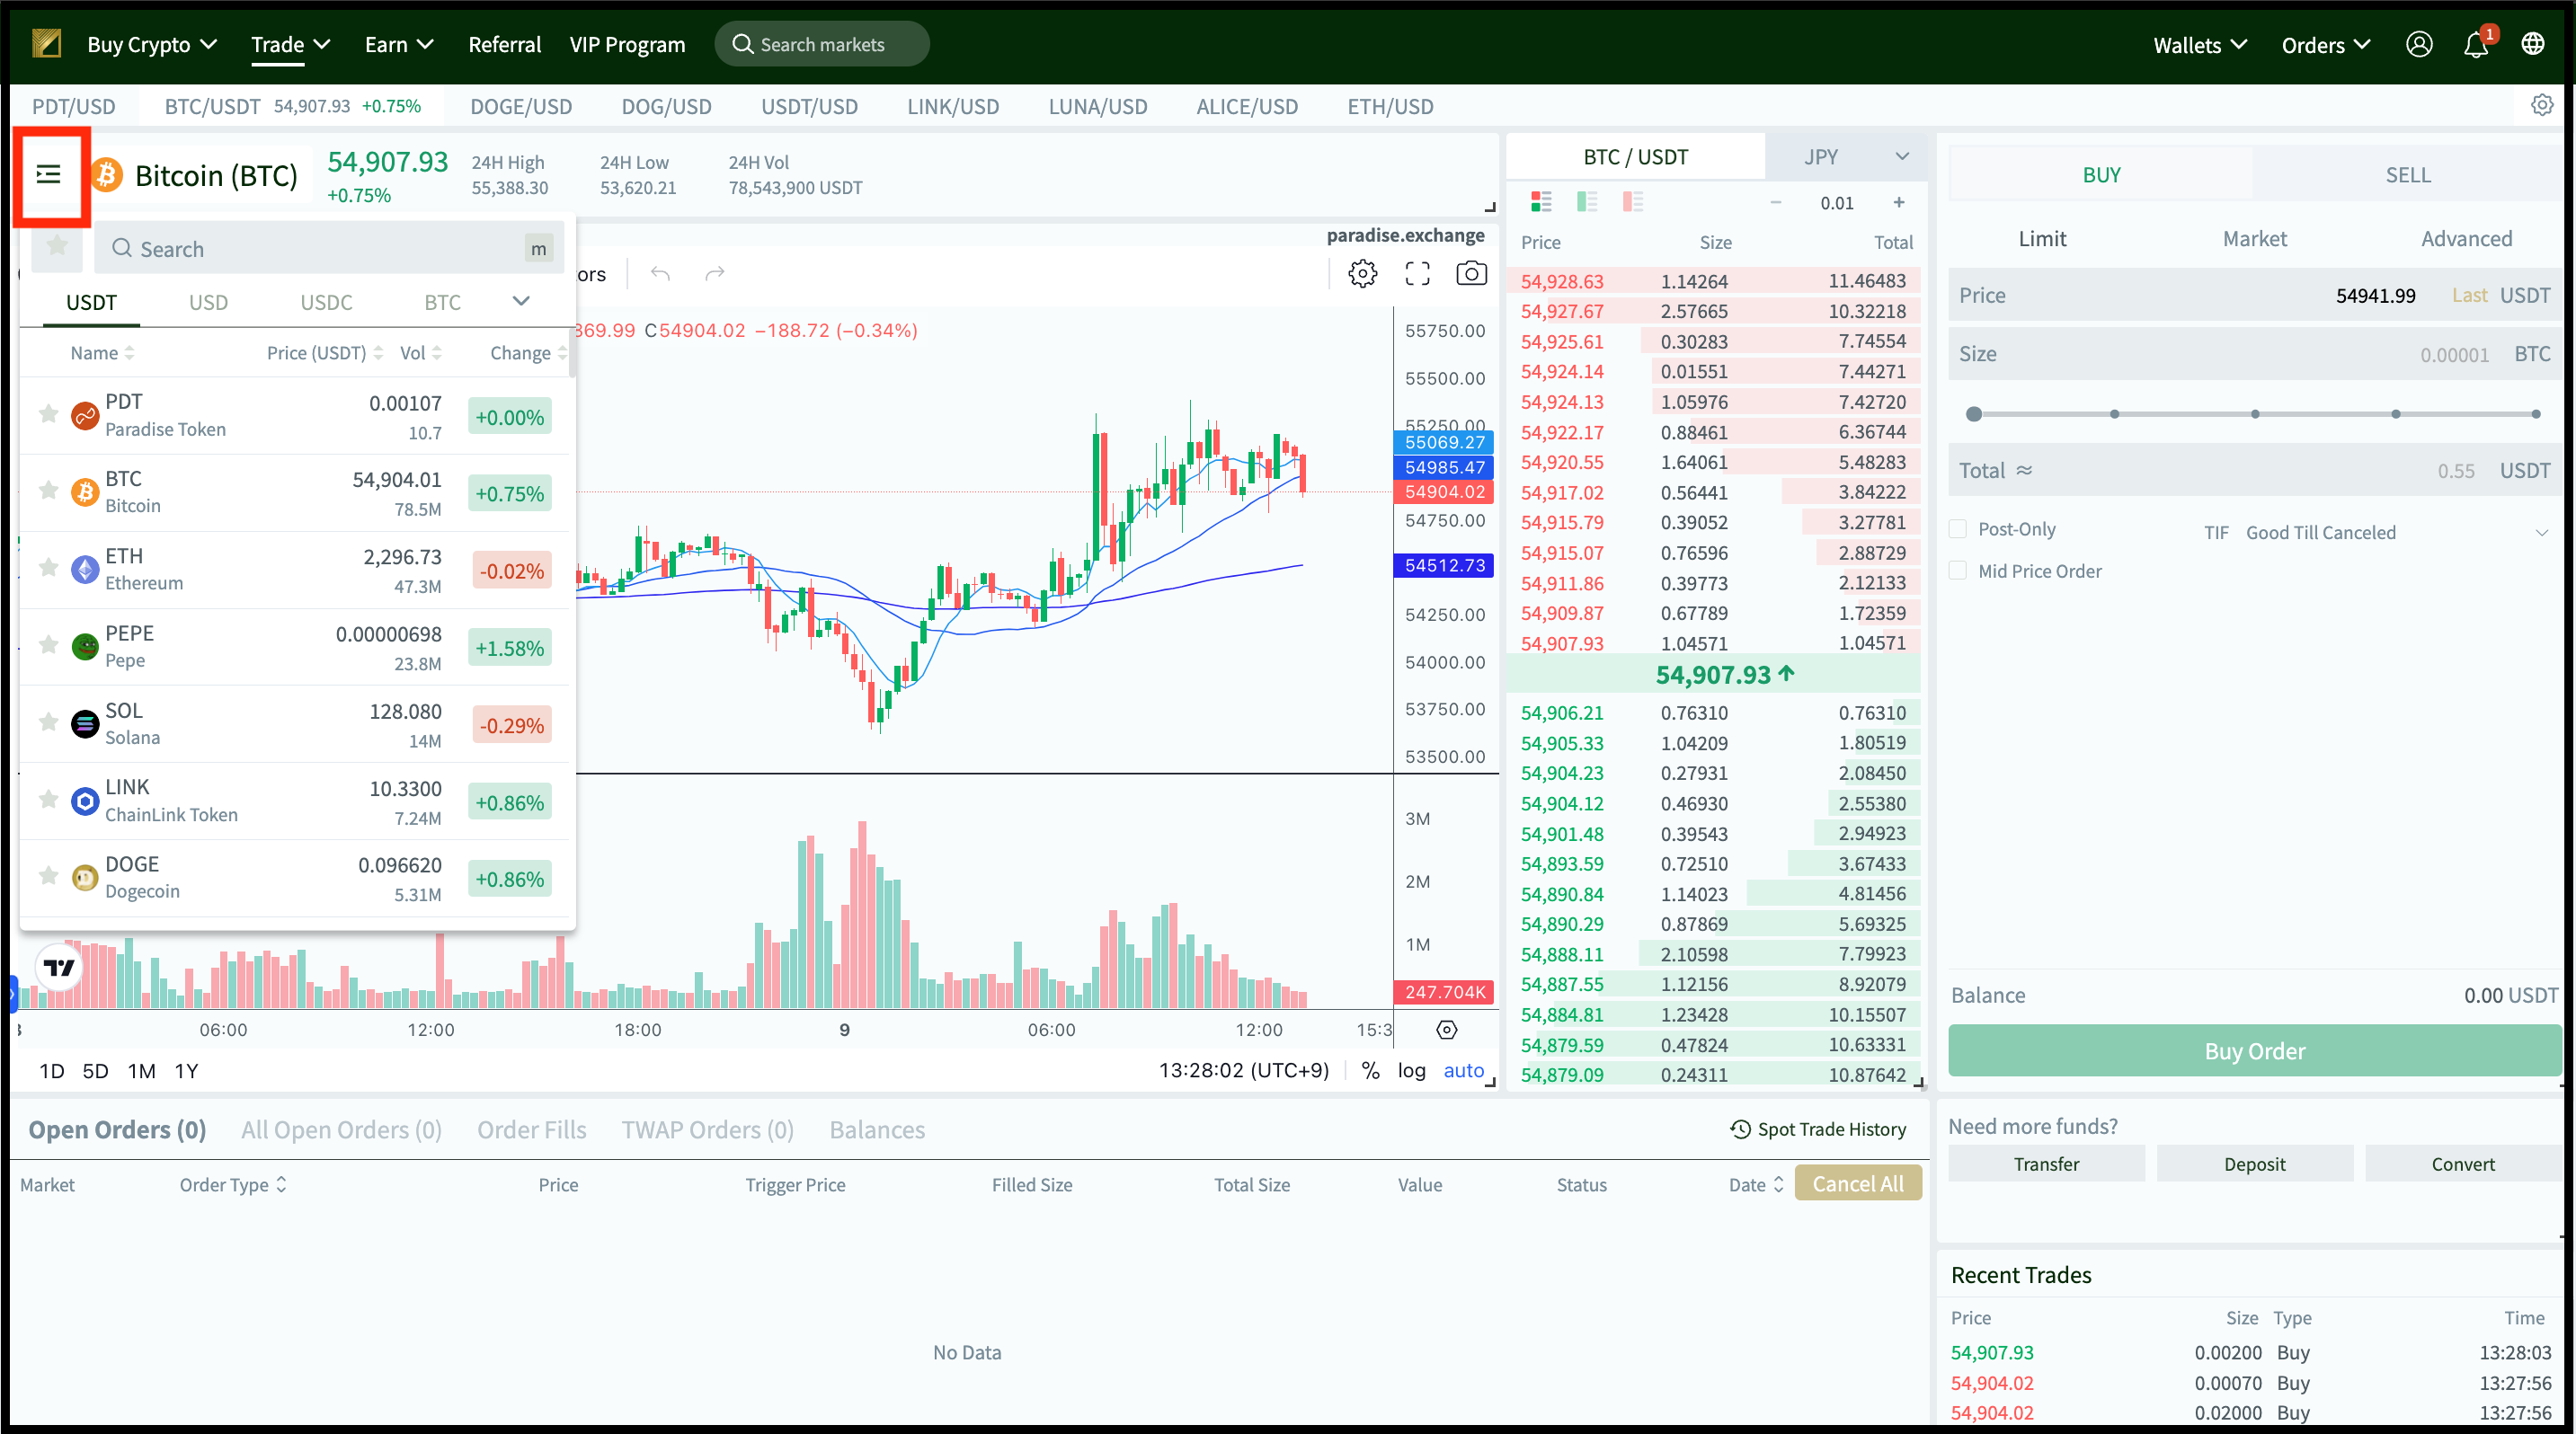Select the USD market tab
Viewport: 2576px width, 1434px height.
pos(208,303)
